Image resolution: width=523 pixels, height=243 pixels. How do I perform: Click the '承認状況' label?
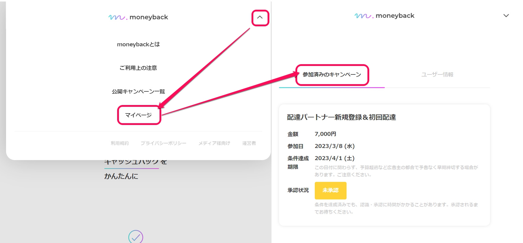298,190
